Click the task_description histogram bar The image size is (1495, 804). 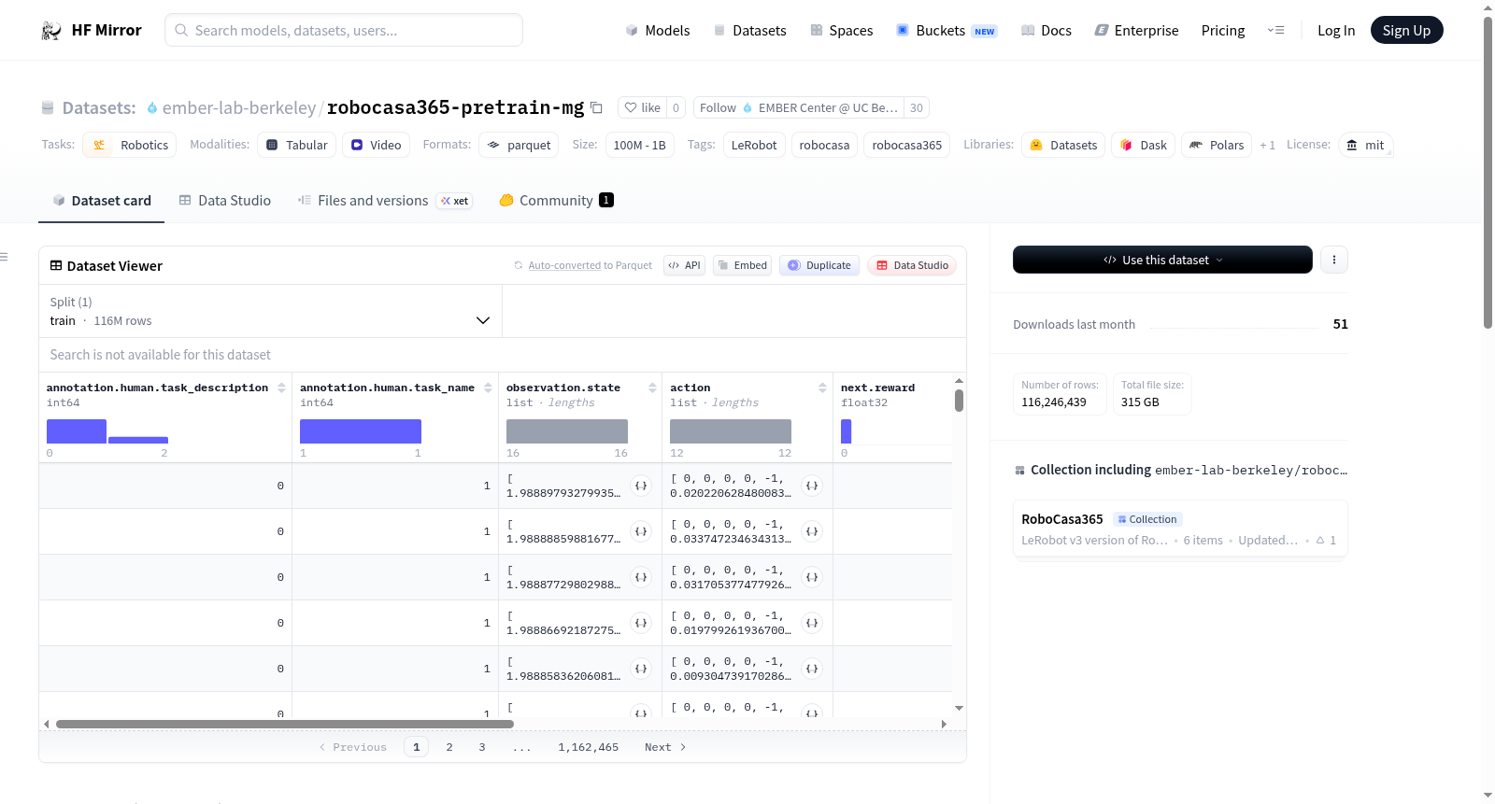tap(77, 431)
